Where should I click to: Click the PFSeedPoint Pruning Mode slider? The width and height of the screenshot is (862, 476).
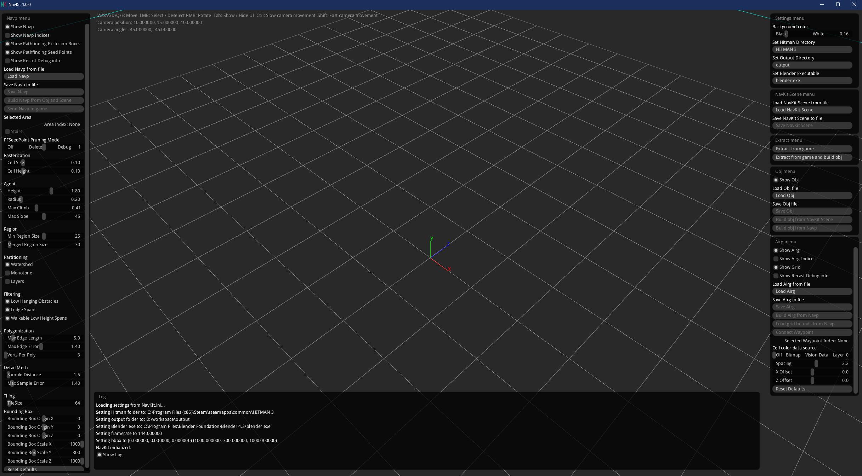coord(44,147)
